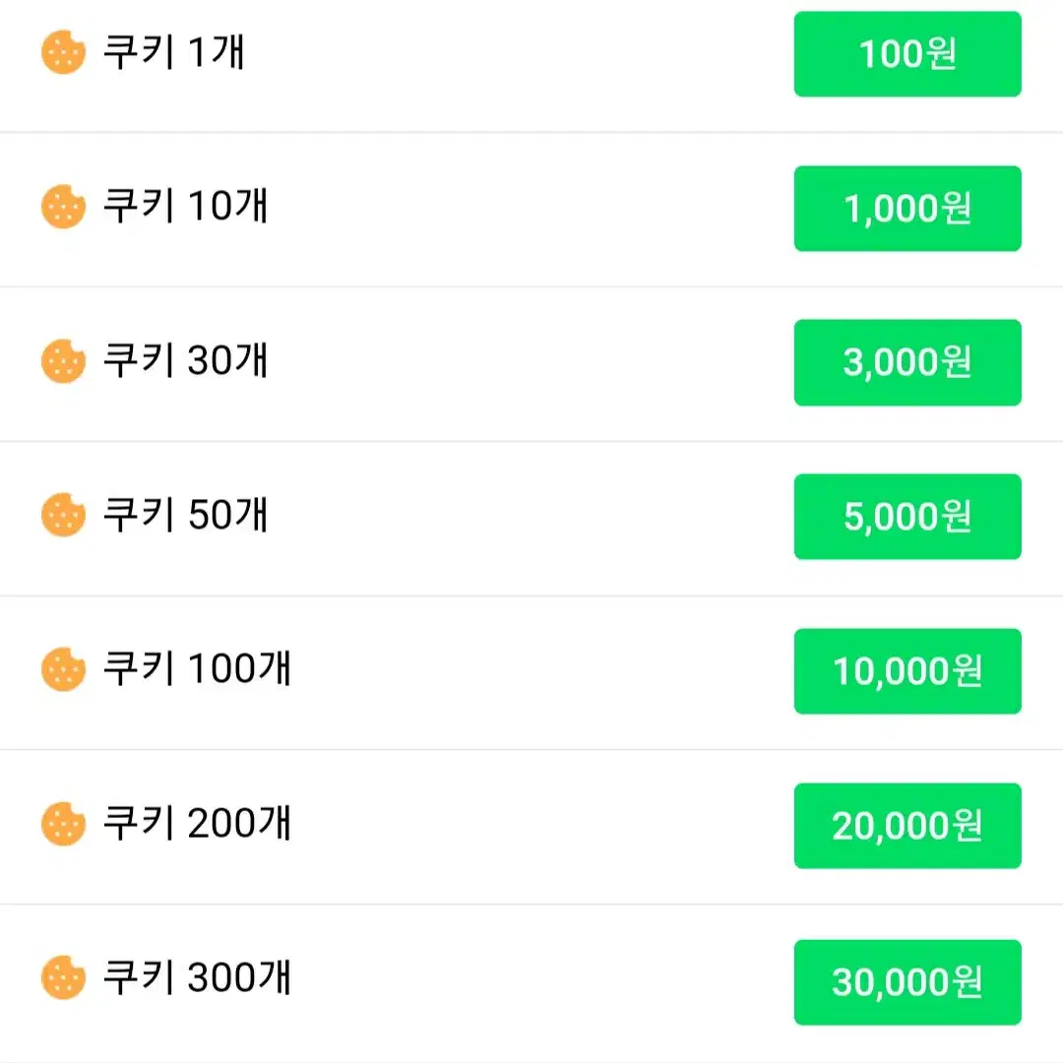The image size is (1063, 1063).
Task: Purchase 10 cookies via the 1,000원 button
Action: coord(907,208)
